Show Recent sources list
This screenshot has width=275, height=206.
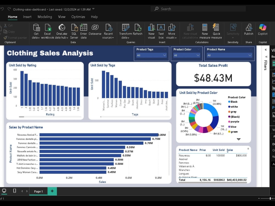(108, 31)
